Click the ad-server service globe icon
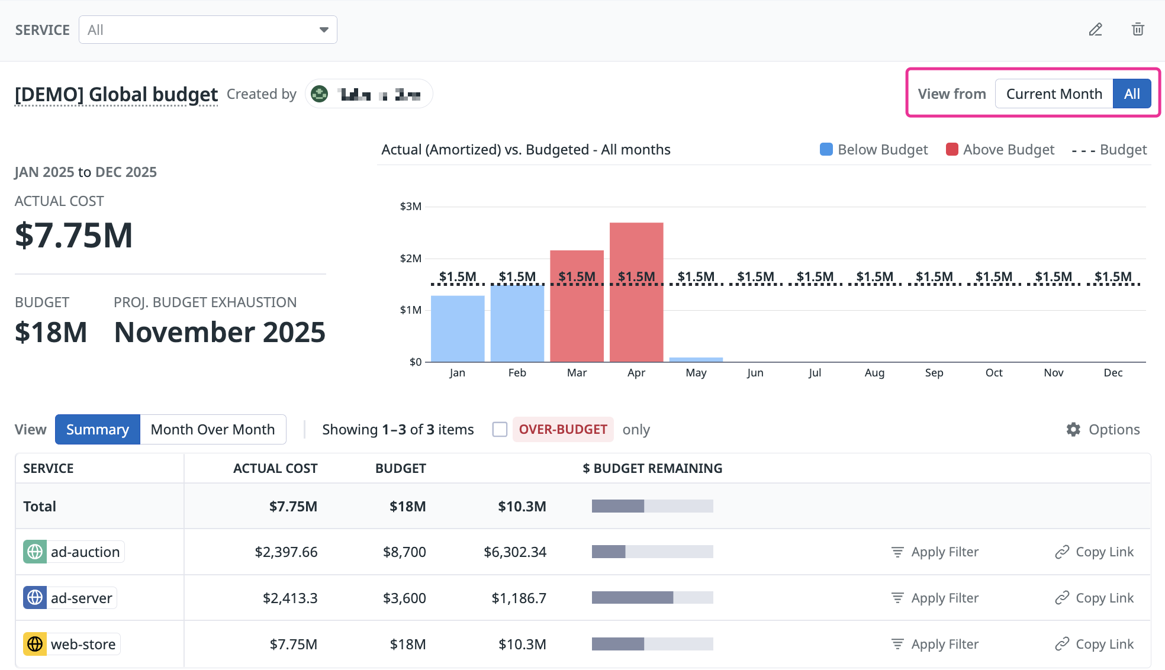The height and width of the screenshot is (670, 1165). [35, 598]
